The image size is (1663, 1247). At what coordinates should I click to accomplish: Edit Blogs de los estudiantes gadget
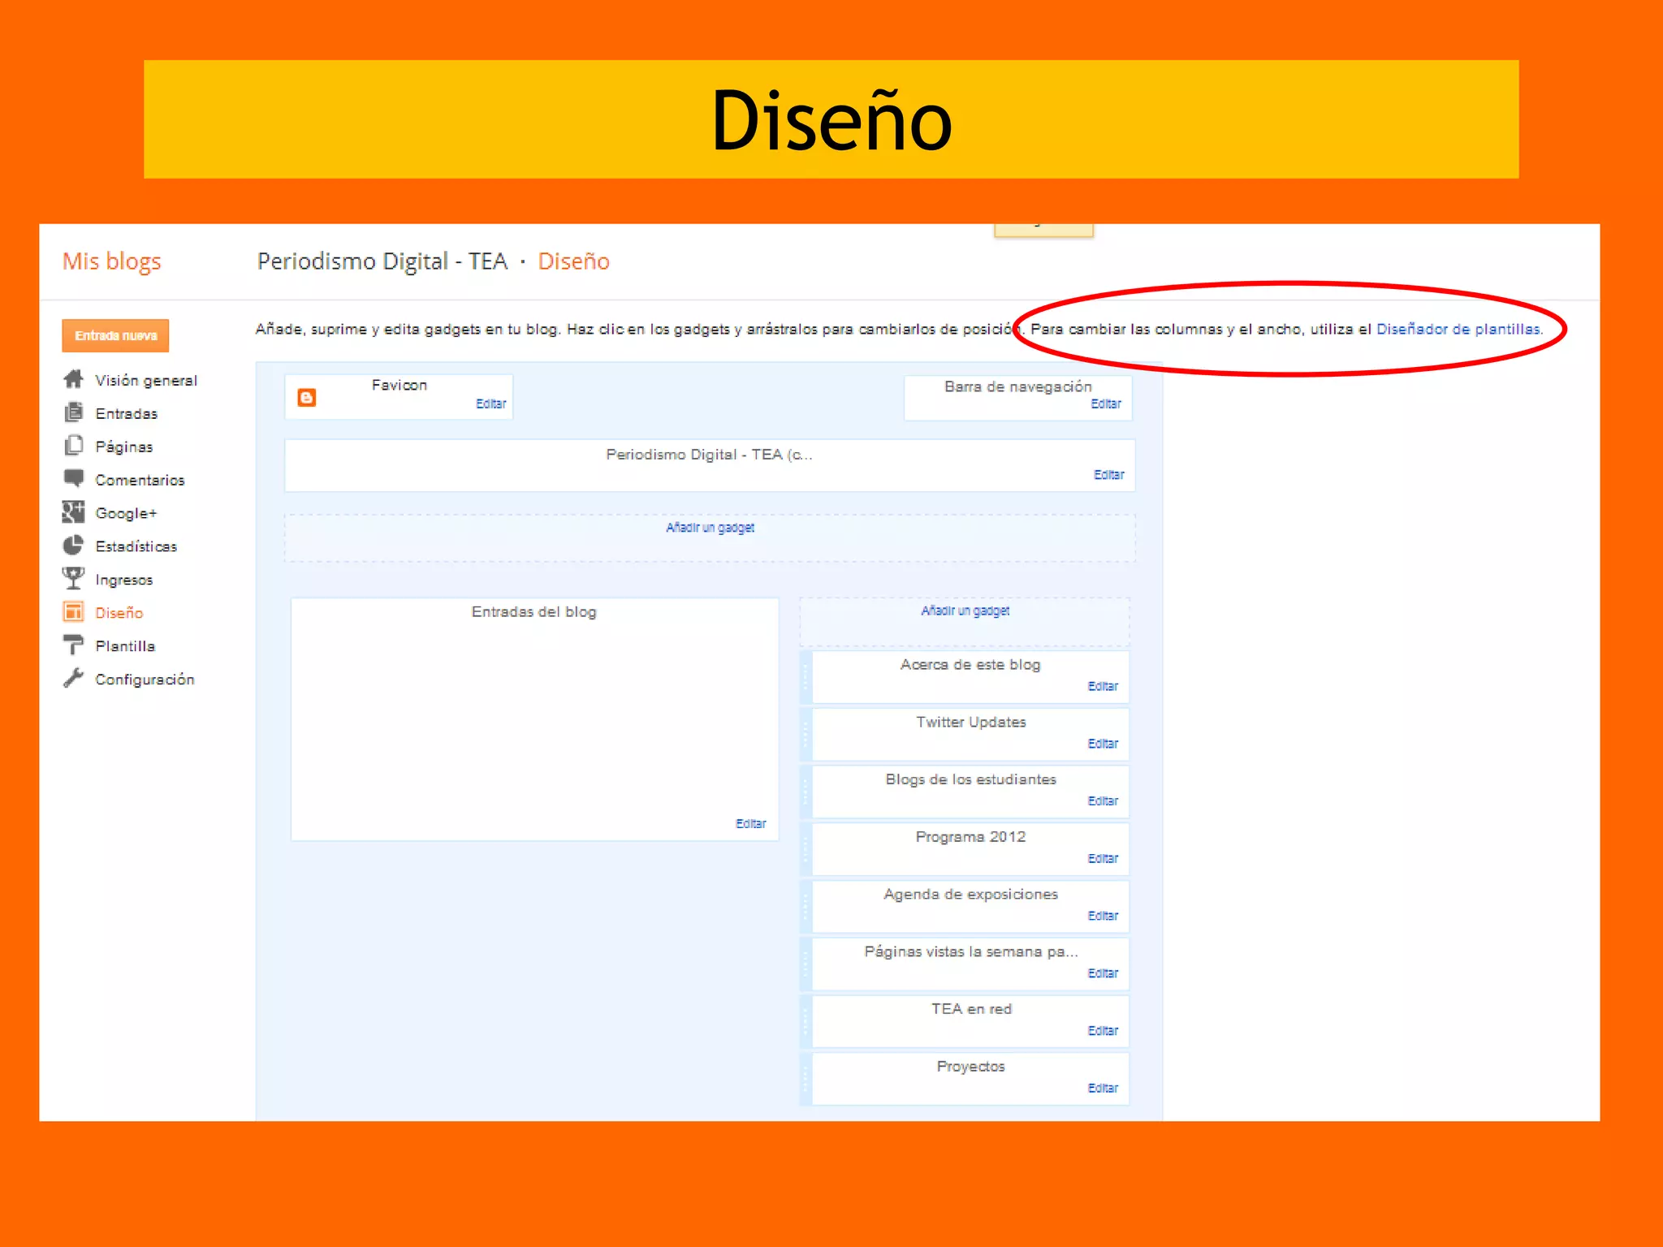pos(1104,801)
